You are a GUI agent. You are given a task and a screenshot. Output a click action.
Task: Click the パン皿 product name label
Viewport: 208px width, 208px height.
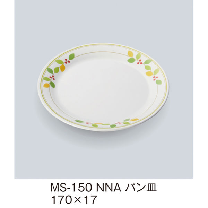coord(141,188)
